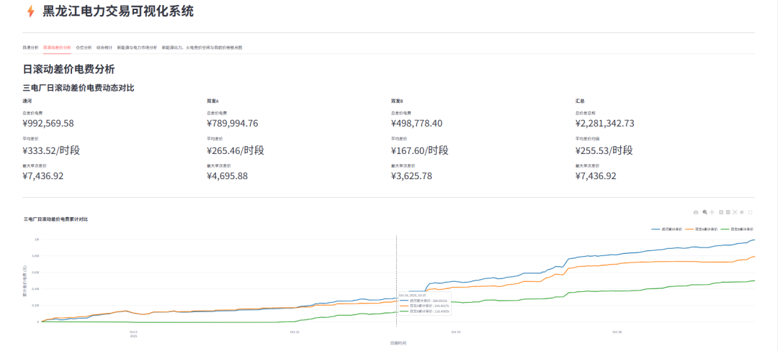Download chart as PNG via camera icon

[696, 212]
